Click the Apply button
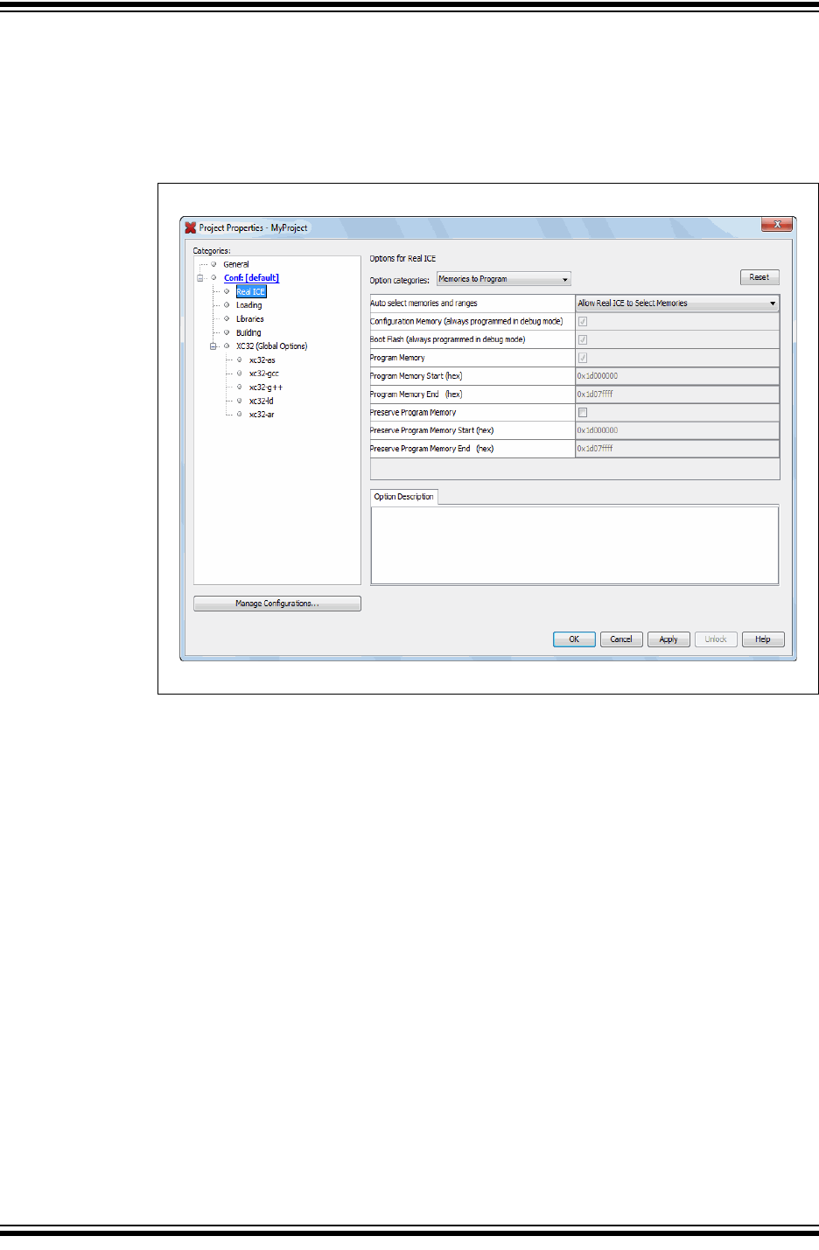 coord(668,639)
